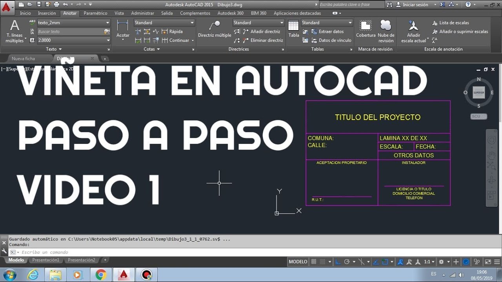Open the Acotar dropdown arrow

[123, 40]
